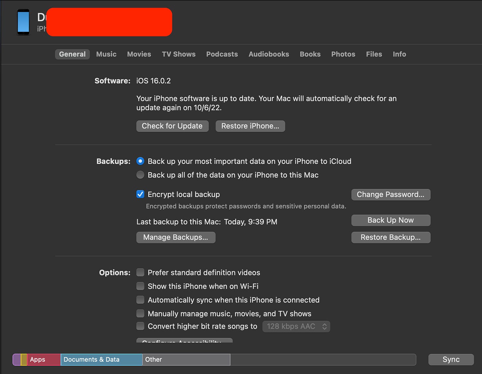Screen dimensions: 482x374
Task: Click Restore Backup... button
Action: (391, 237)
